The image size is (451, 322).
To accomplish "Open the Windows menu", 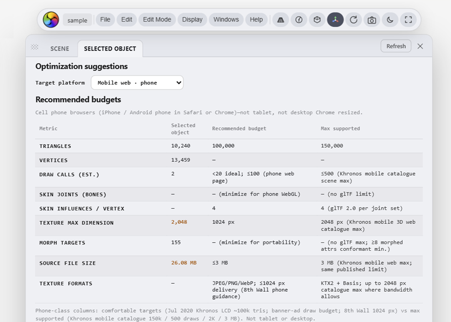I will click(226, 19).
